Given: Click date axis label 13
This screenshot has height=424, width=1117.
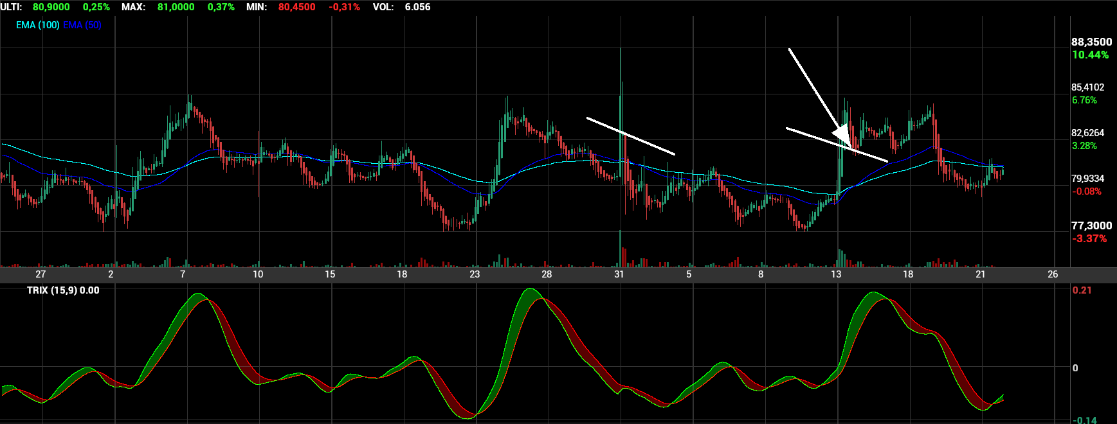Looking at the screenshot, I should pos(836,274).
